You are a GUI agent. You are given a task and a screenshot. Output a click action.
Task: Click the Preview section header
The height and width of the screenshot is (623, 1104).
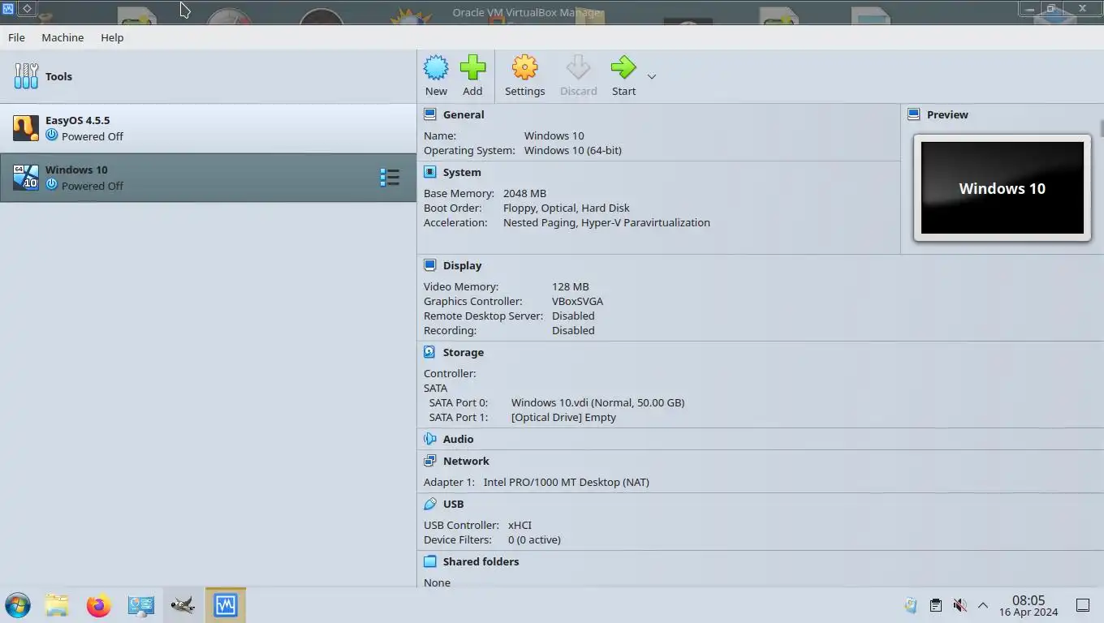(x=947, y=114)
